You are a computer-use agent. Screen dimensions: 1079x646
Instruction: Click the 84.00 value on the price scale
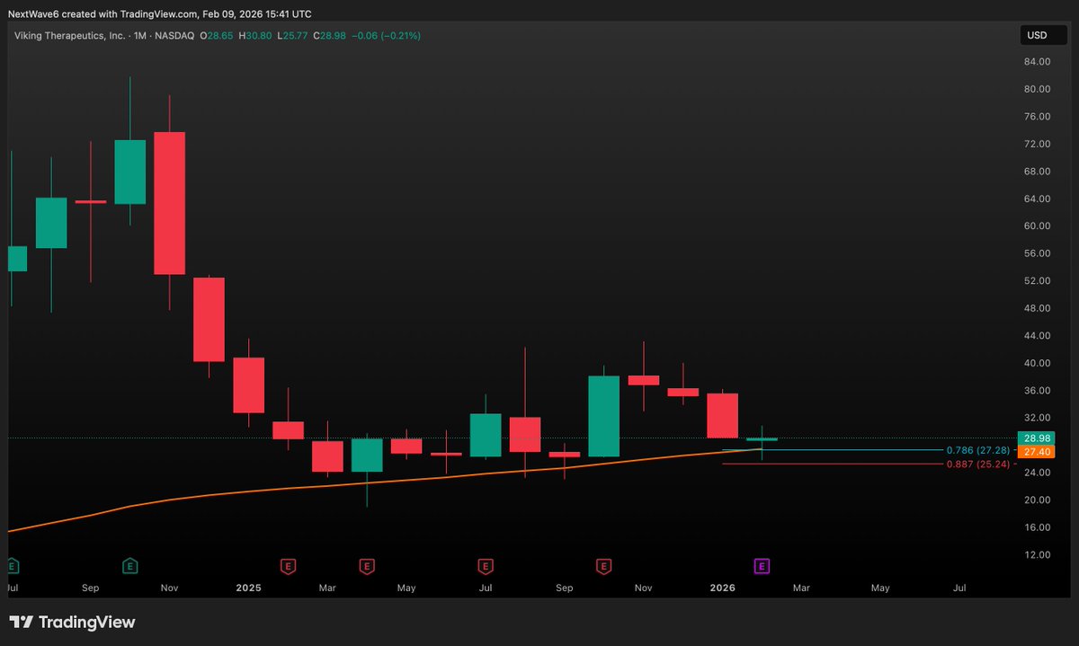click(x=1035, y=61)
